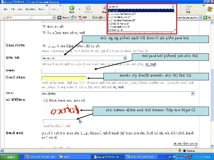Click the PDF convert icon in toolbar
The image size is (214, 160).
80,17
